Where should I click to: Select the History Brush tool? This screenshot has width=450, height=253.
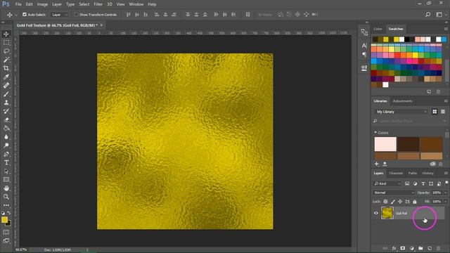point(6,111)
